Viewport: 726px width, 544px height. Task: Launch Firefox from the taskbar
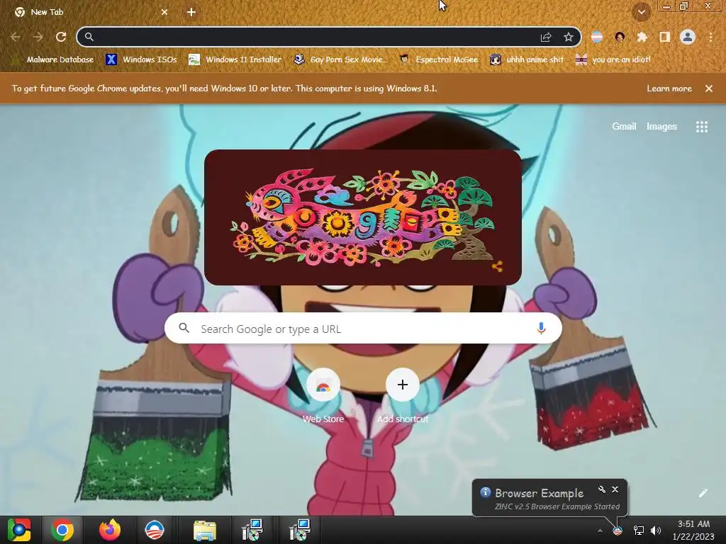110,530
